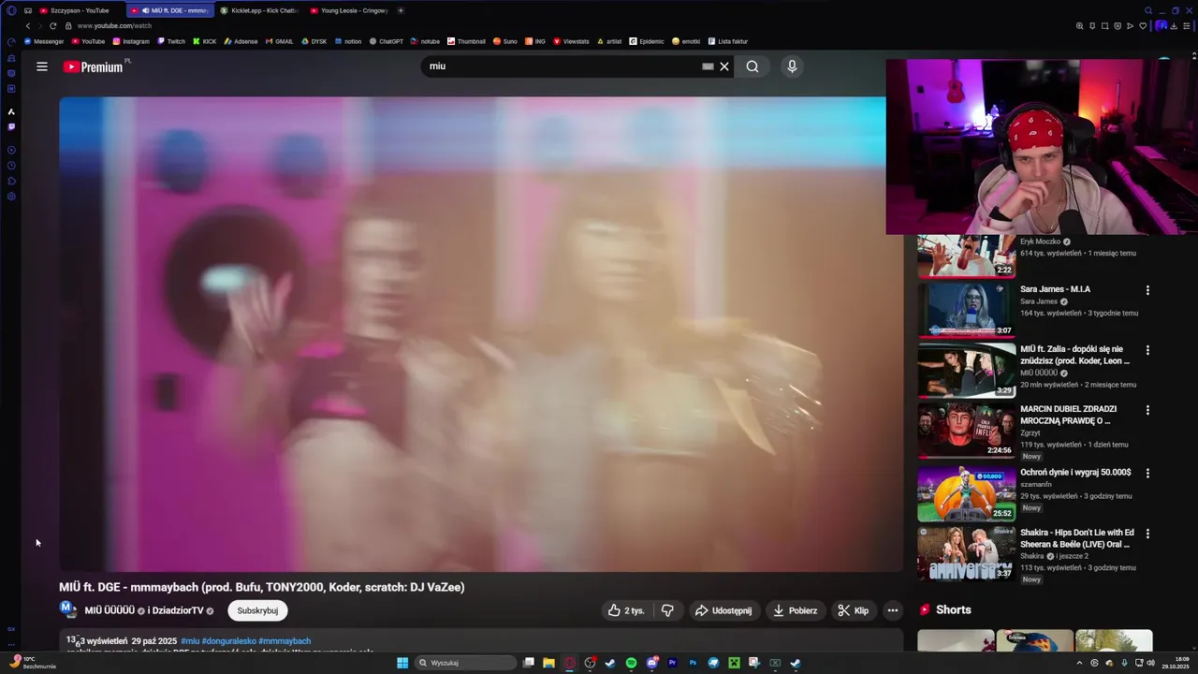1198x674 pixels.
Task: Click the address bar URL youtube.com/watch
Action: [x=115, y=26]
